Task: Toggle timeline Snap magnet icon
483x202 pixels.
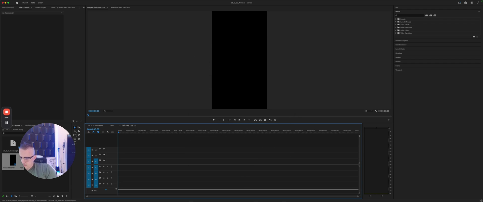Action: click(93, 132)
